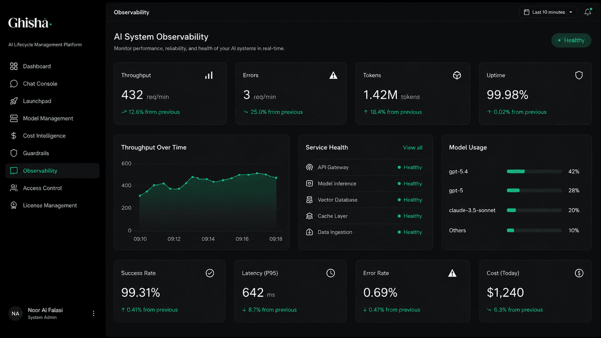
Task: Click the claude-3.5-sonnet usage bar
Action: [x=534, y=210]
